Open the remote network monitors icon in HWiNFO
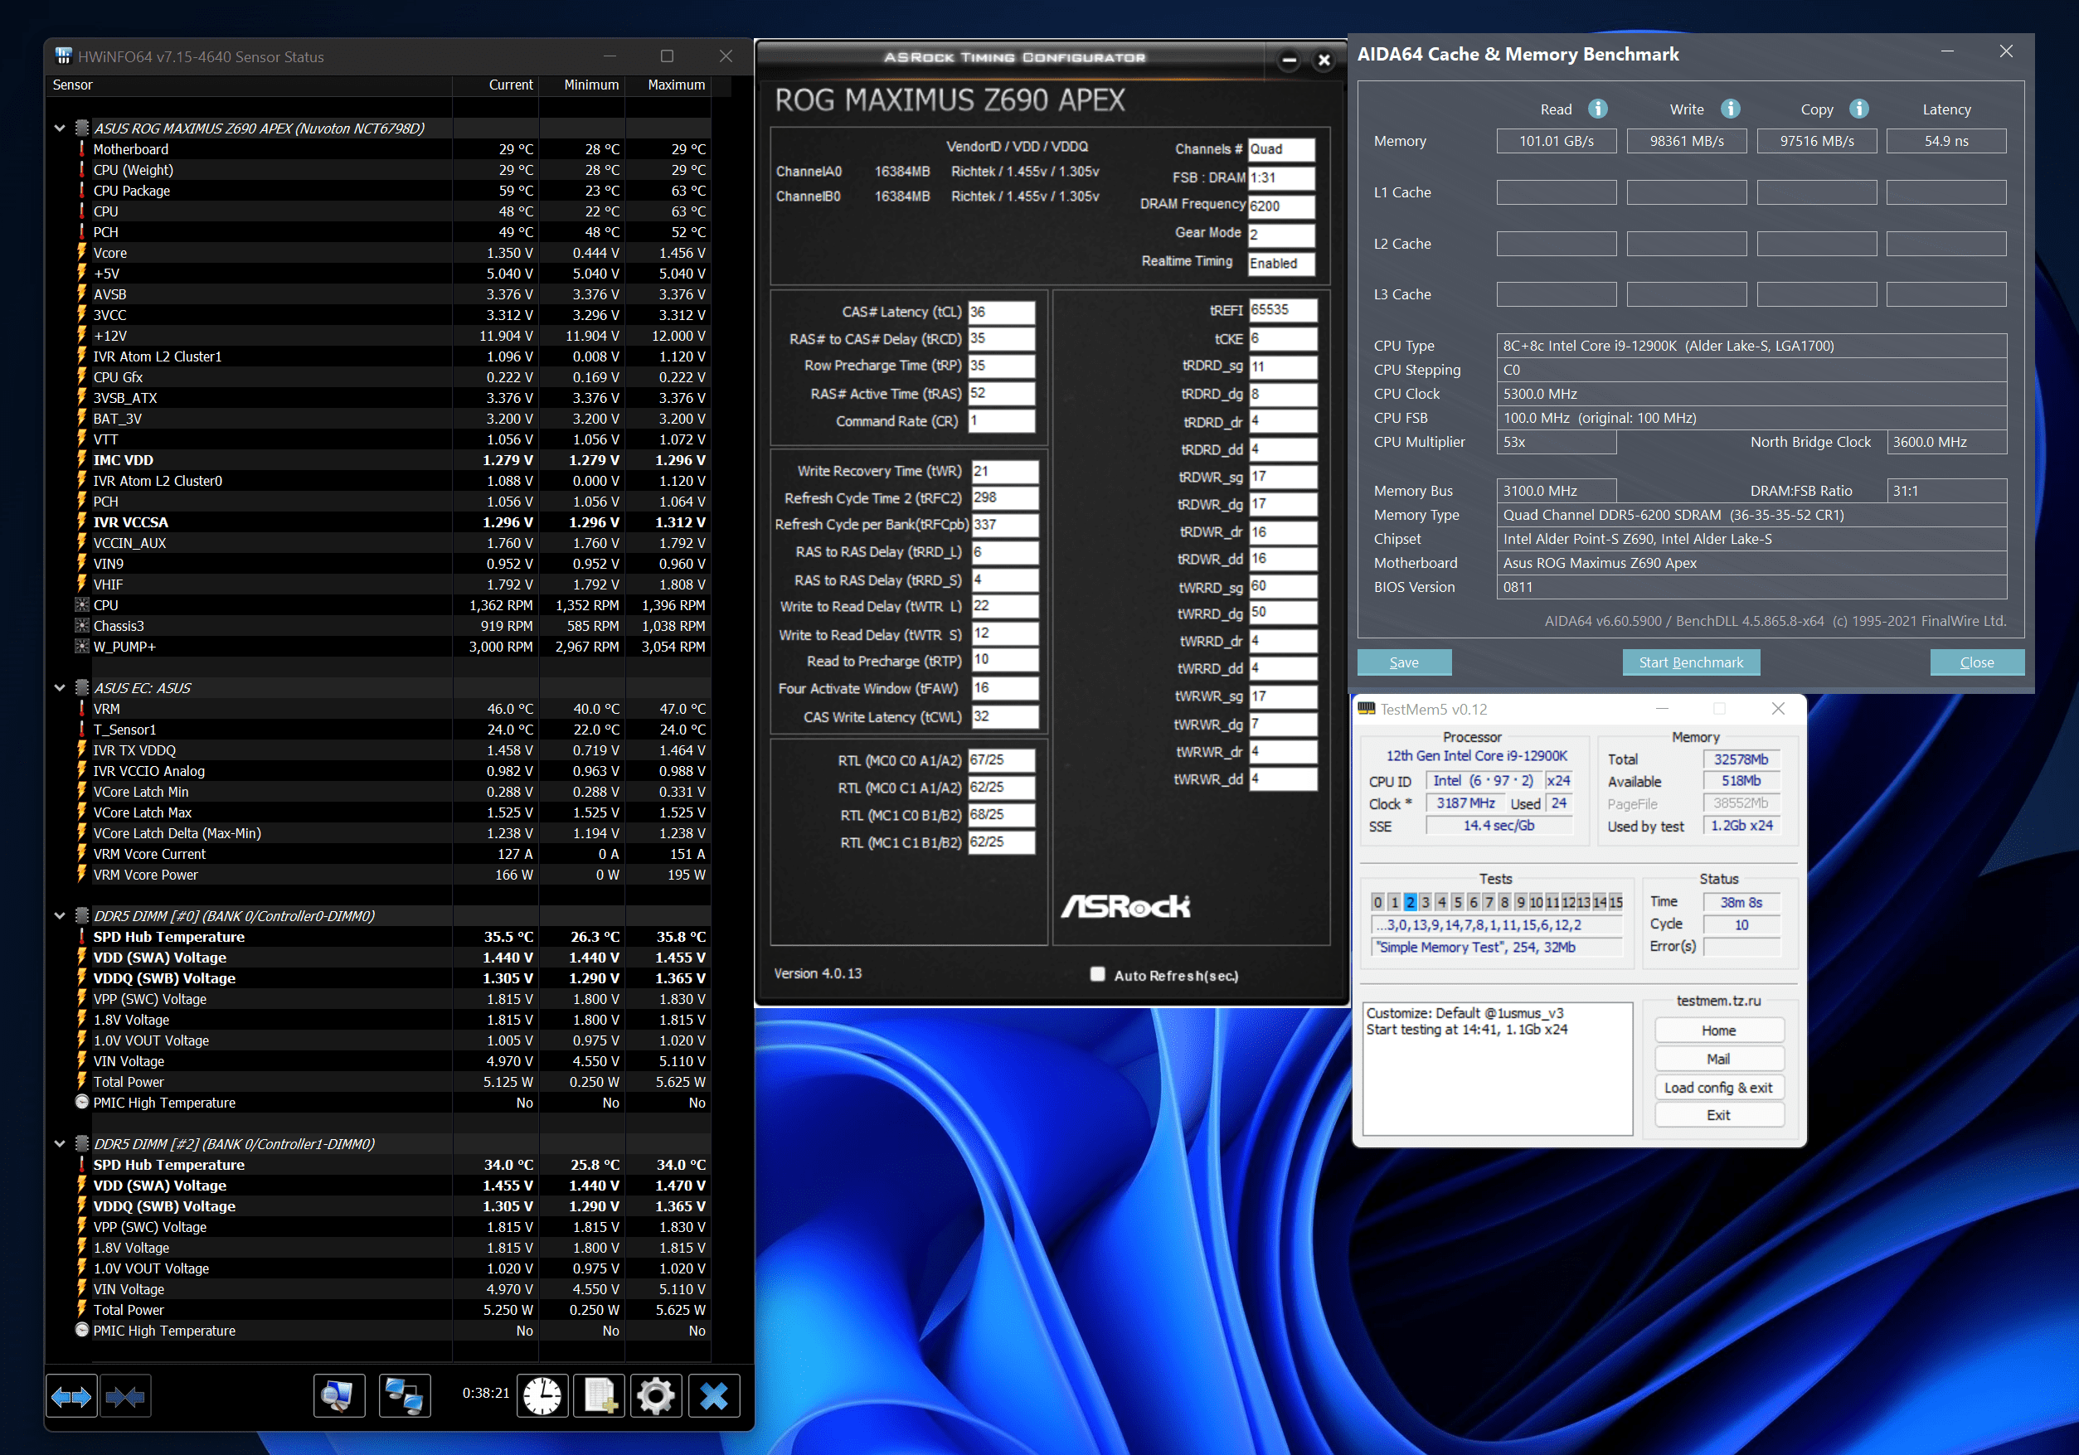 [404, 1396]
